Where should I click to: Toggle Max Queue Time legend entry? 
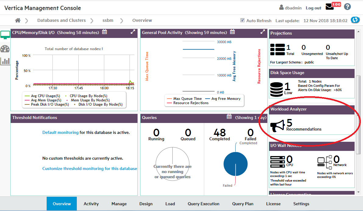pos(184,99)
